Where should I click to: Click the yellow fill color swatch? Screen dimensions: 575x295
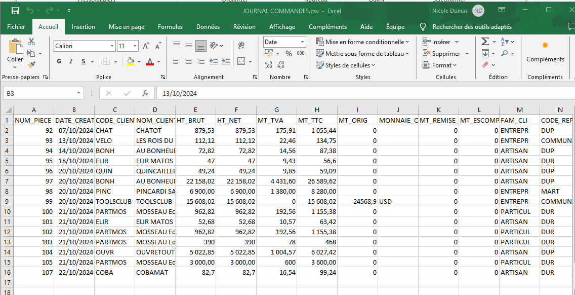click(130, 62)
